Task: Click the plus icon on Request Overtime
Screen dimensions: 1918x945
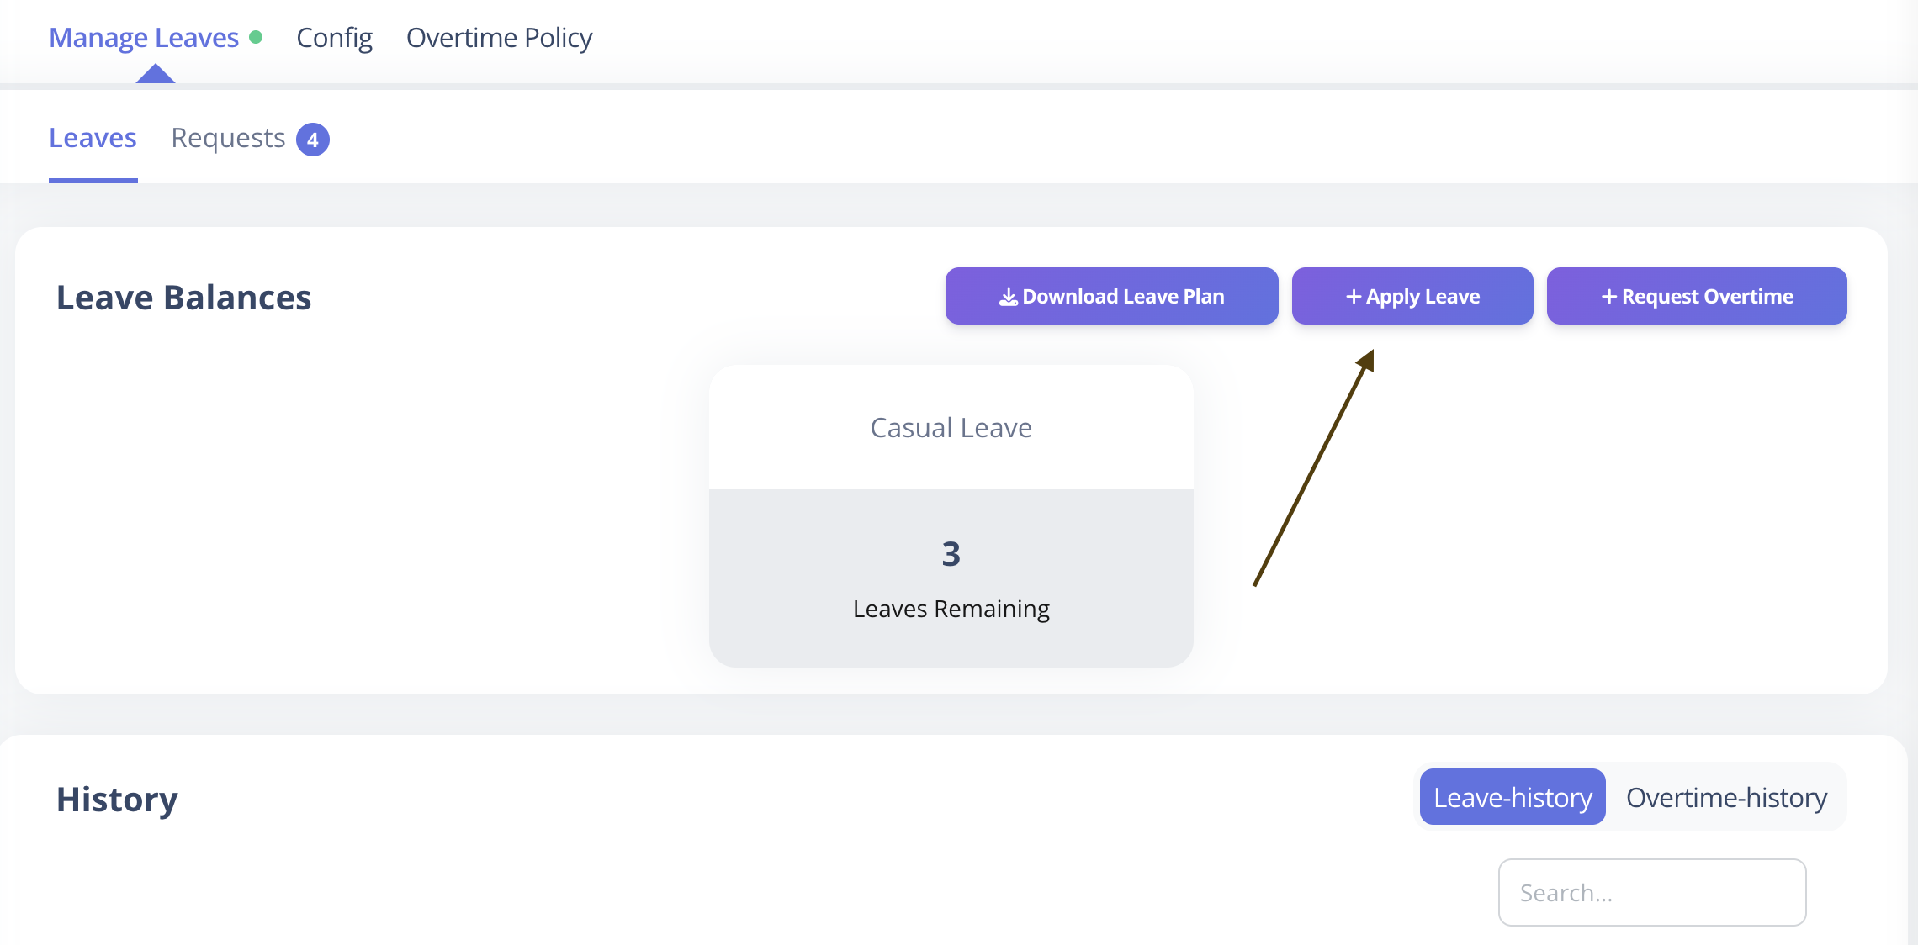Action: click(1609, 297)
